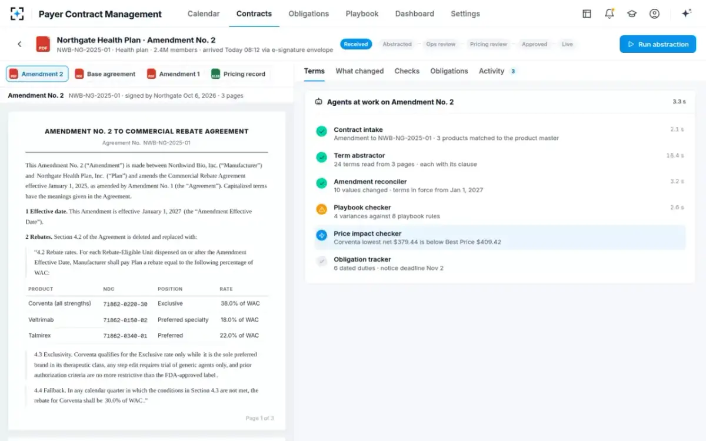Go back with the left chevron
Viewport: 706px width, 441px height.
tap(19, 44)
